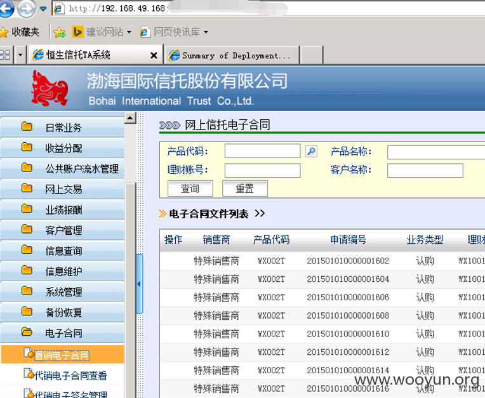Viewport: 485px width, 398px height.
Task: Click the 系统管理 folder icon
Action: [27, 291]
